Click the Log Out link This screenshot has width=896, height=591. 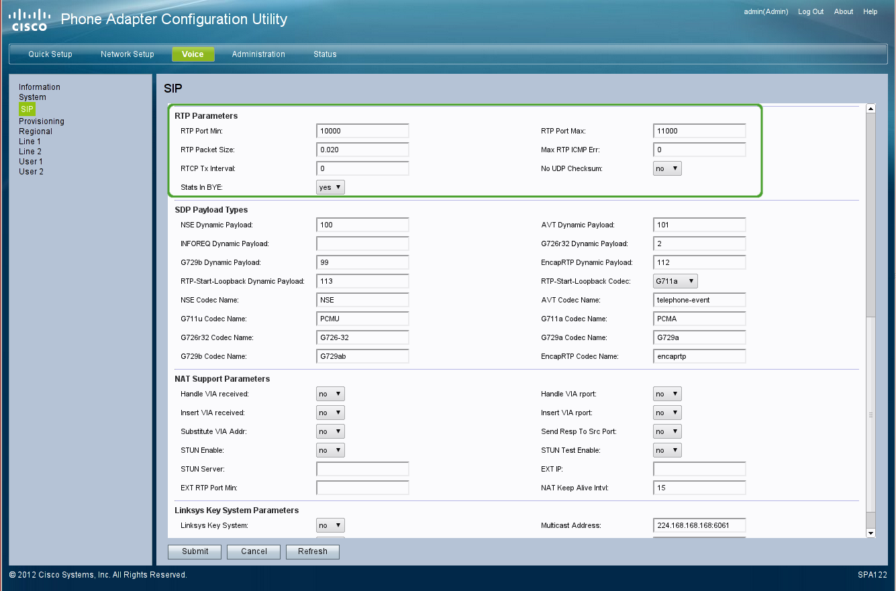point(811,11)
